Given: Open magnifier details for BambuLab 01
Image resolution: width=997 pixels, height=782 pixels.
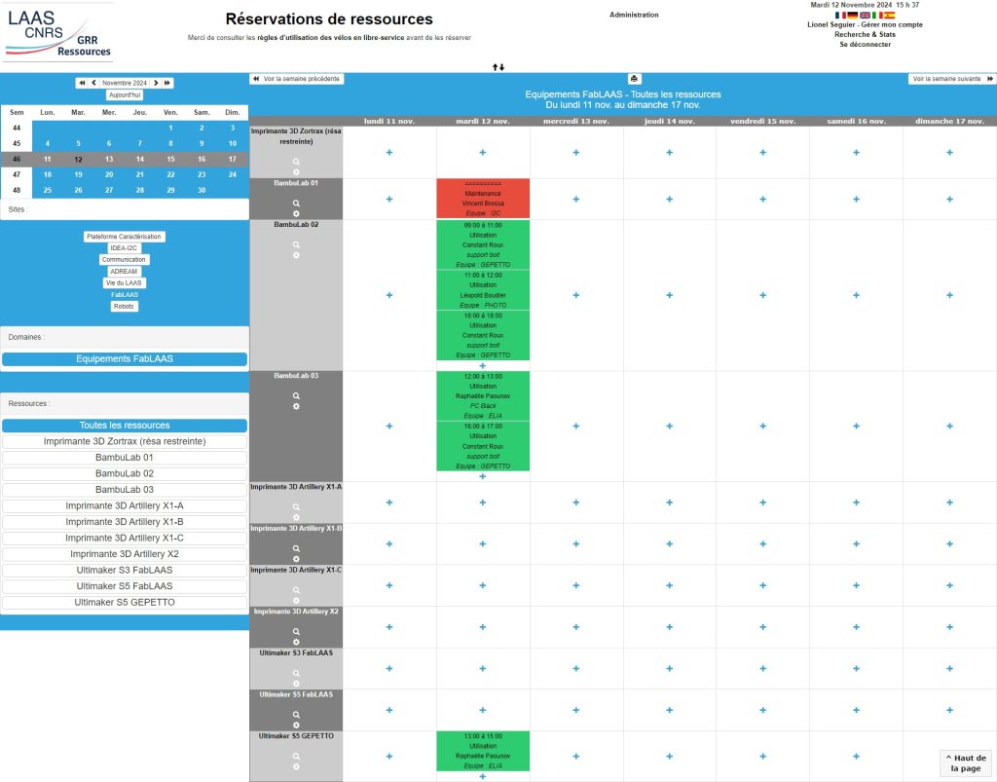Looking at the screenshot, I should pyautogui.click(x=296, y=204).
